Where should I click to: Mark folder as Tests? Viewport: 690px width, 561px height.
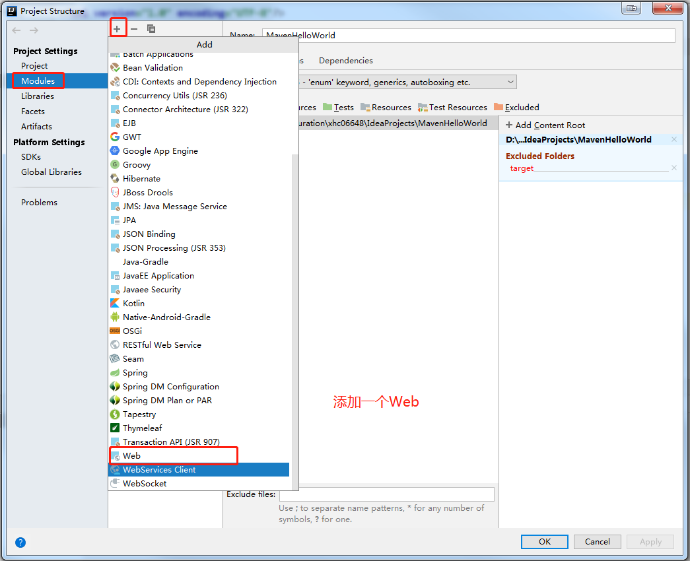[x=339, y=108]
